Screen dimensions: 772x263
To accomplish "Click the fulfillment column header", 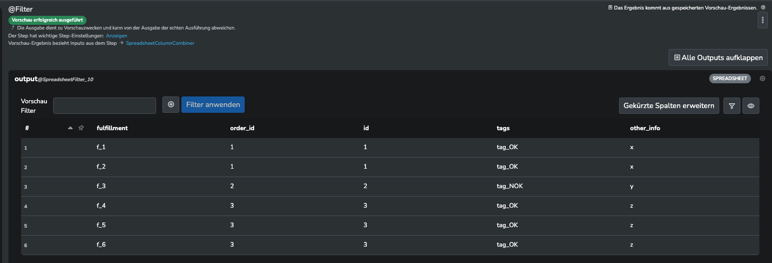I will point(112,128).
